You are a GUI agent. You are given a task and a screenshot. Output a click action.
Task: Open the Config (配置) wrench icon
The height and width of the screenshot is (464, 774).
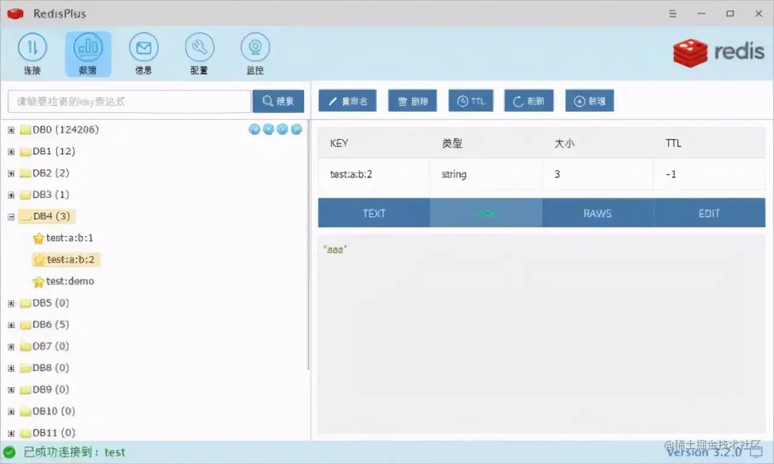coord(199,54)
